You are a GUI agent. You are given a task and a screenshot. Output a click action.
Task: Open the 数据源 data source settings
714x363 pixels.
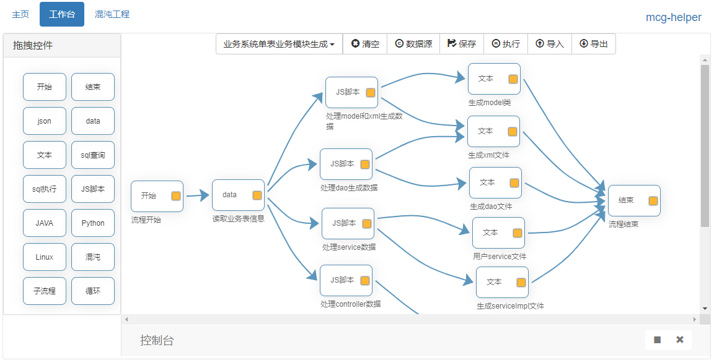(413, 44)
